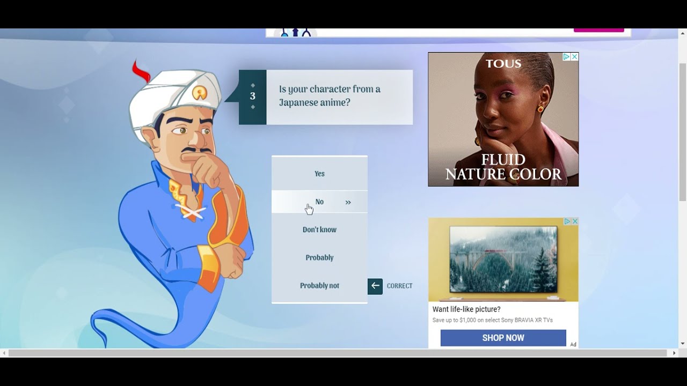Viewport: 687px width, 386px height.
Task: Answer Yes to the anime question
Action: [x=319, y=174]
